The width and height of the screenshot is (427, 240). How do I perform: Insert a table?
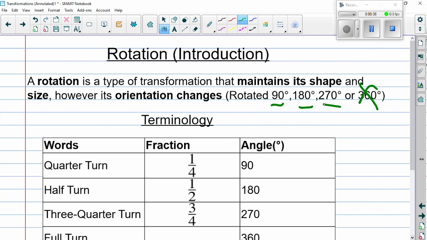coord(77,20)
